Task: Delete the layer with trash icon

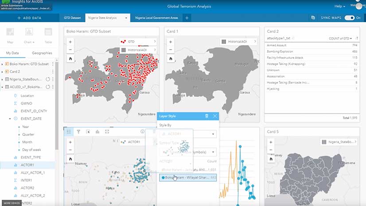Action: (206, 116)
